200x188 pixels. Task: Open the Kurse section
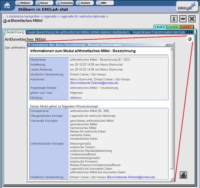[44, 3]
